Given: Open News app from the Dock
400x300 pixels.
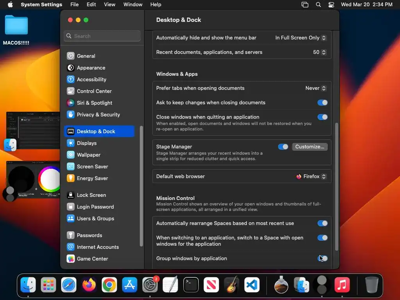Looking at the screenshot, I should 211,285.
